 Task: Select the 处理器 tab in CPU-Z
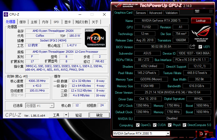10,22
